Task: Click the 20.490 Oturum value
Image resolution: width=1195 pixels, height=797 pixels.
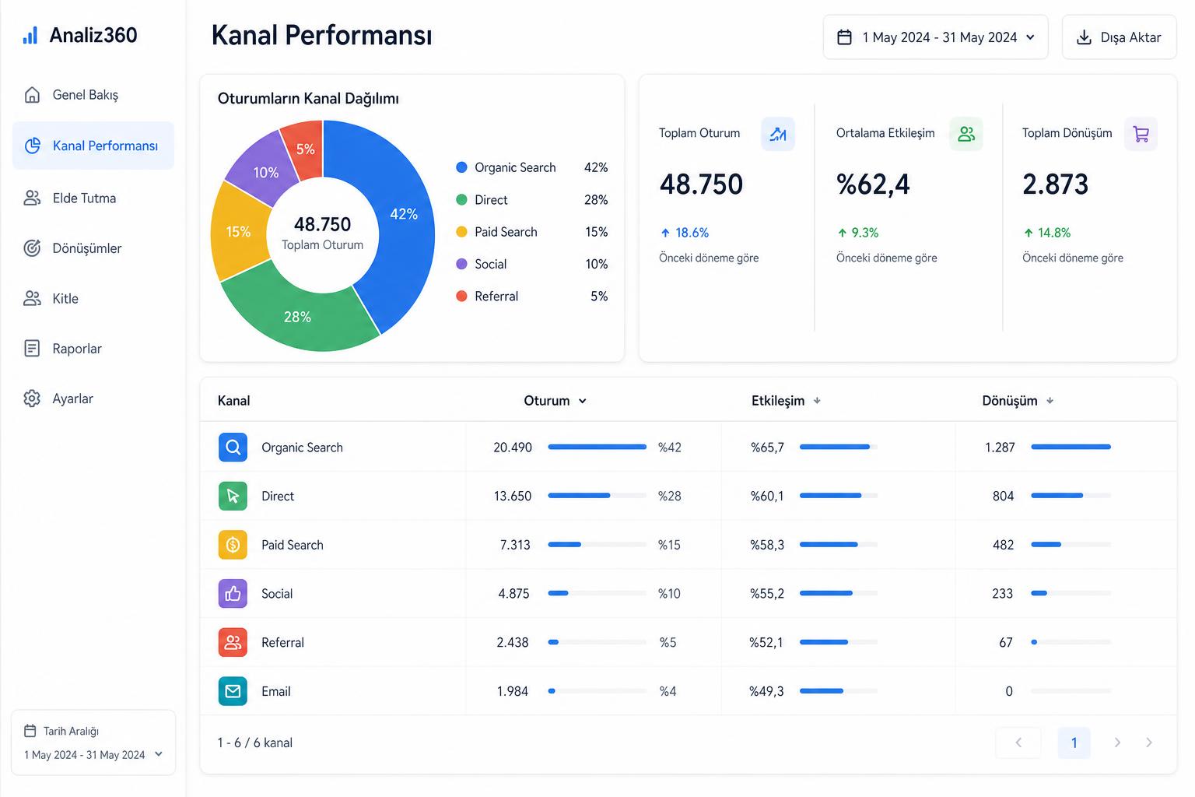Action: 513,448
